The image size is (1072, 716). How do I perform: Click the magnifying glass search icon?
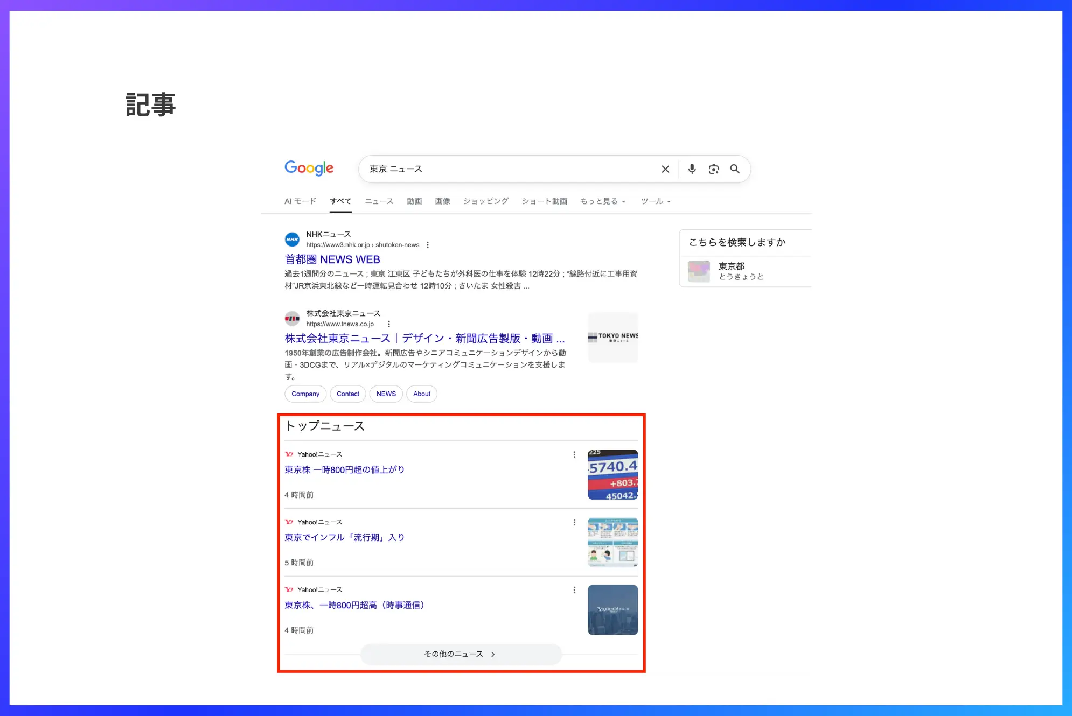(x=735, y=169)
